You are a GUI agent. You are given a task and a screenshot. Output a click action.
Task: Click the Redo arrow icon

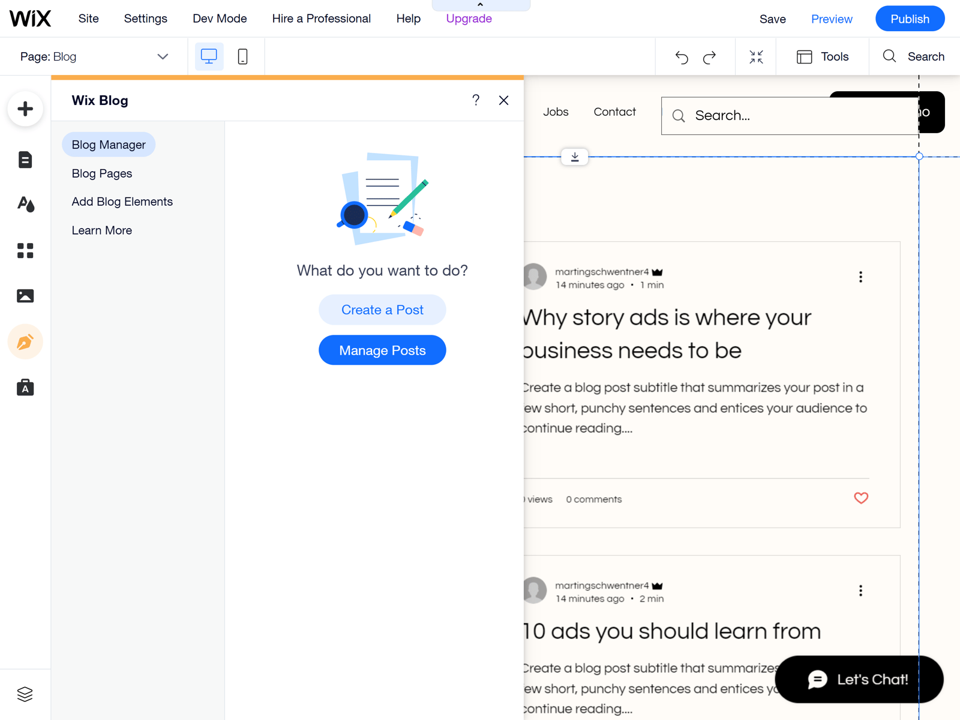709,56
